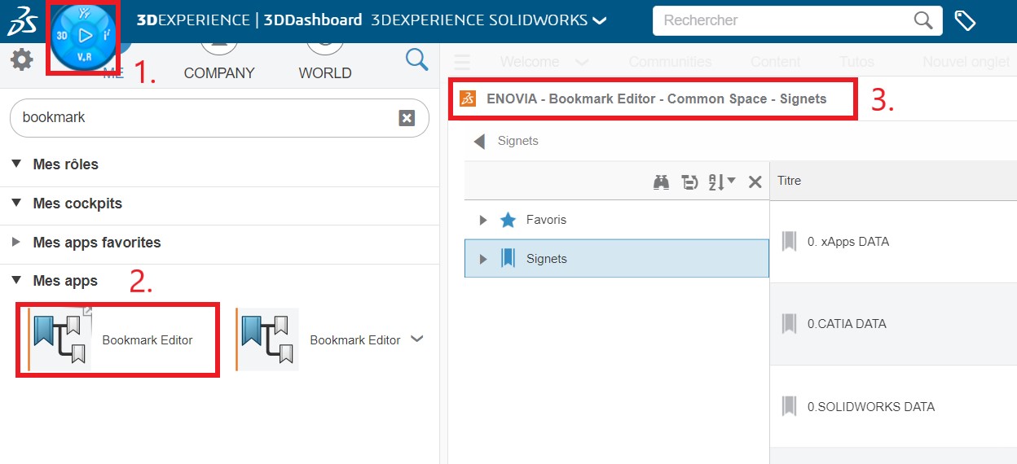Expand the Signets tree node

point(483,259)
